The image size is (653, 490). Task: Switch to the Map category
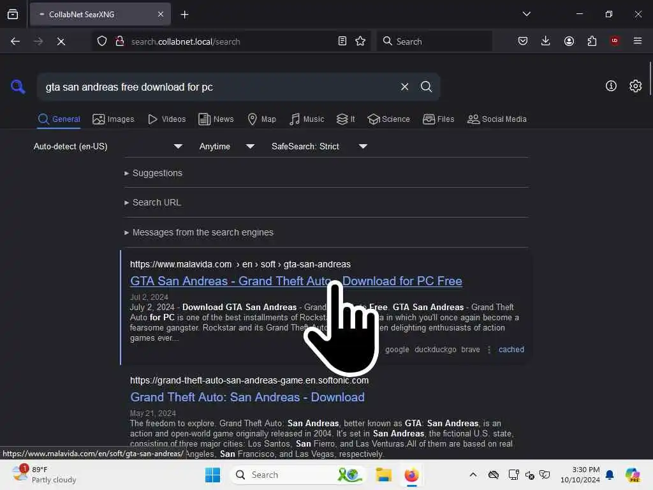pyautogui.click(x=261, y=119)
